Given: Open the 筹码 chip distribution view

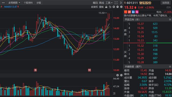Looking at the screenshot, I should [95, 3].
